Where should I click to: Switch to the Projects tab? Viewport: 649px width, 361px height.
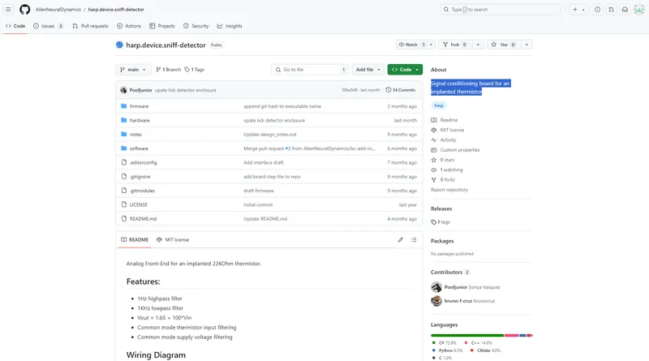161,26
